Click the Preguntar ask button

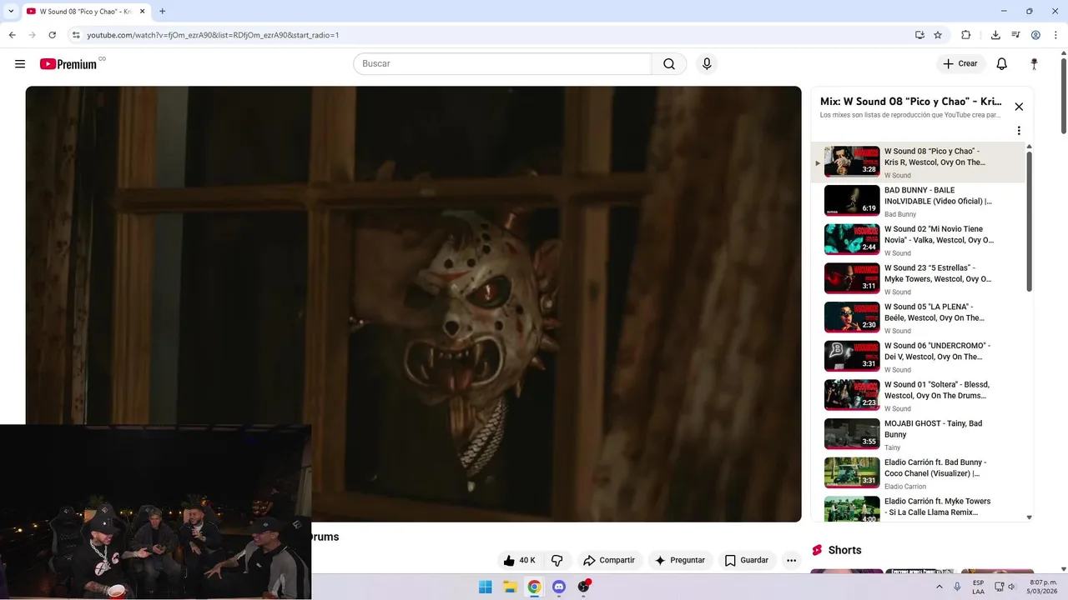[680, 561]
